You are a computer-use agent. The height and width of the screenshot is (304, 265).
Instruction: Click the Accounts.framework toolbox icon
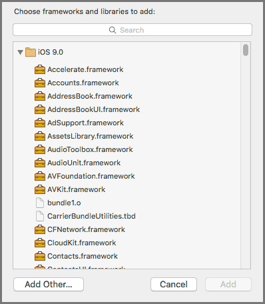[x=40, y=83]
